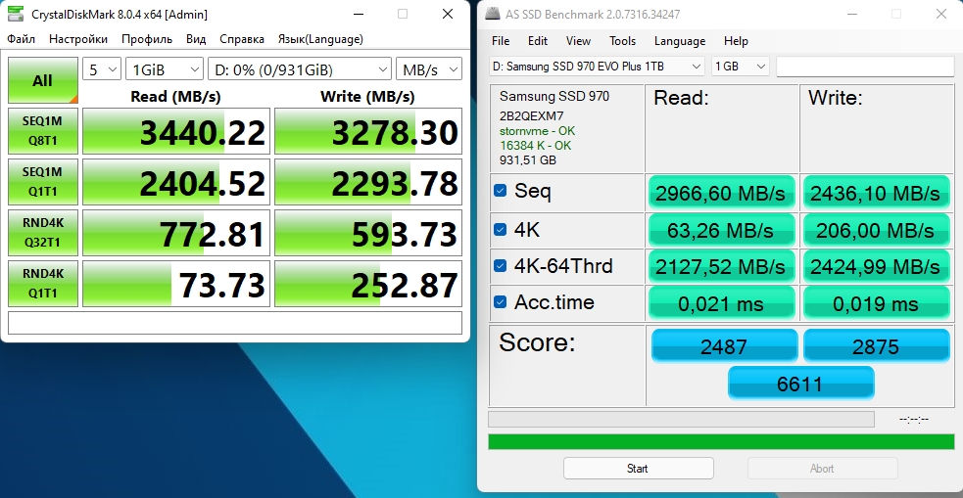Click the RND4K Q32T1 read value 772.81

[176, 233]
